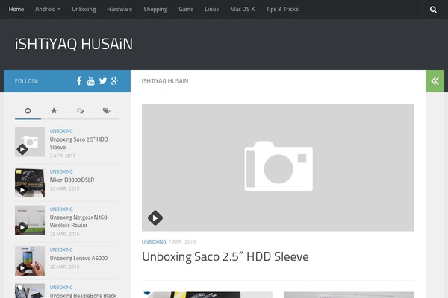Screen dimensions: 448x298
Task: Open the Nikon D3300 DSLR sidebar post
Action: [x=72, y=180]
